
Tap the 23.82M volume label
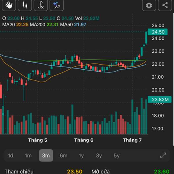click(x=159, y=99)
